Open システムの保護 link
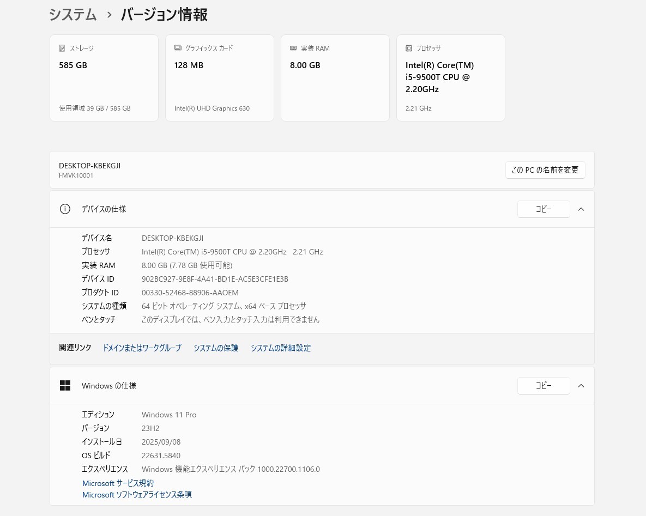 pos(215,348)
